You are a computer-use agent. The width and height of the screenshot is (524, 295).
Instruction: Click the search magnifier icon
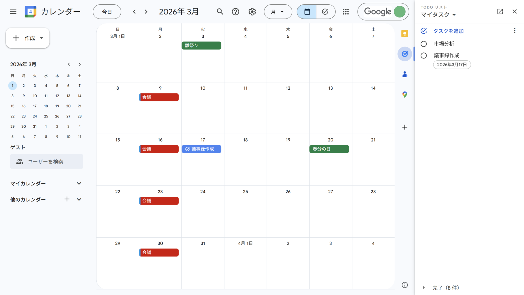click(x=220, y=12)
